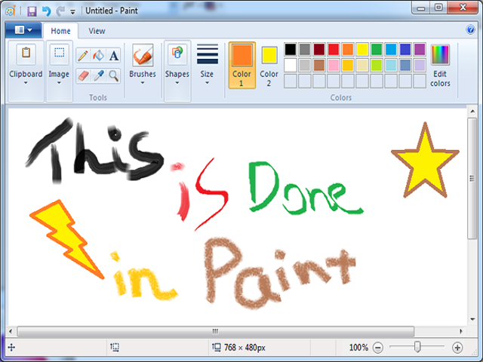Expand the Image dropdown arrow
The width and height of the screenshot is (483, 362).
[x=59, y=83]
